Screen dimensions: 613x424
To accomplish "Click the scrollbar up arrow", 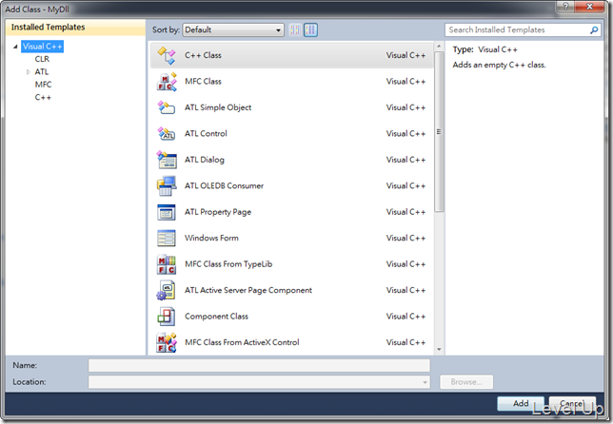I will [x=439, y=47].
